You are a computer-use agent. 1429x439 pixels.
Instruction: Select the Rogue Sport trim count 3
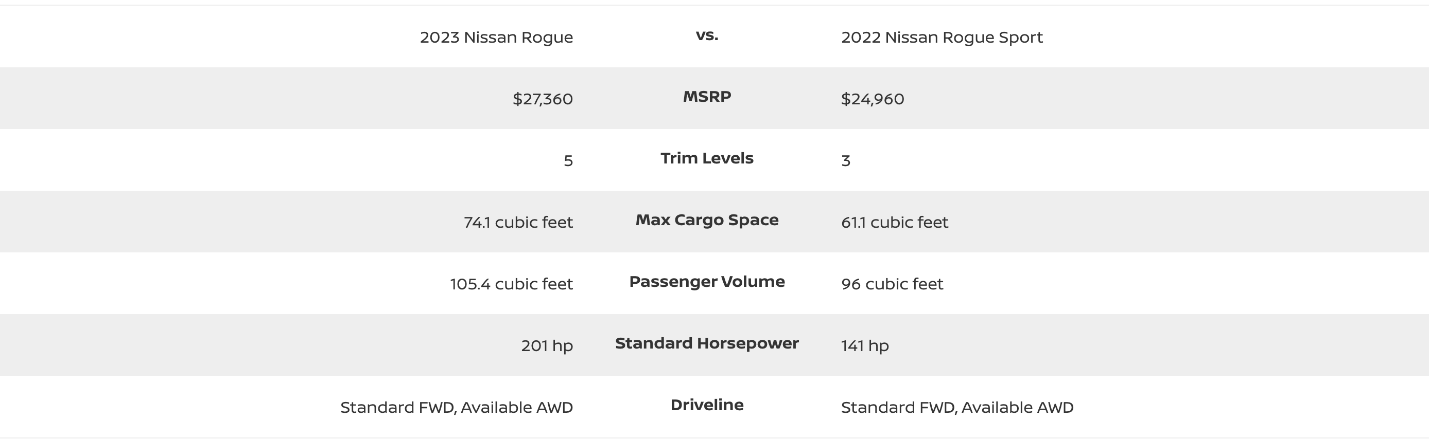(x=845, y=161)
